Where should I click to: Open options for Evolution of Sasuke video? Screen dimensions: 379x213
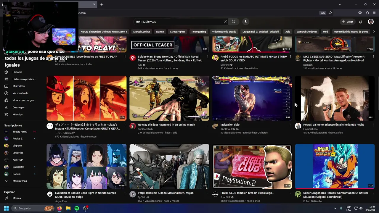click(x=125, y=193)
